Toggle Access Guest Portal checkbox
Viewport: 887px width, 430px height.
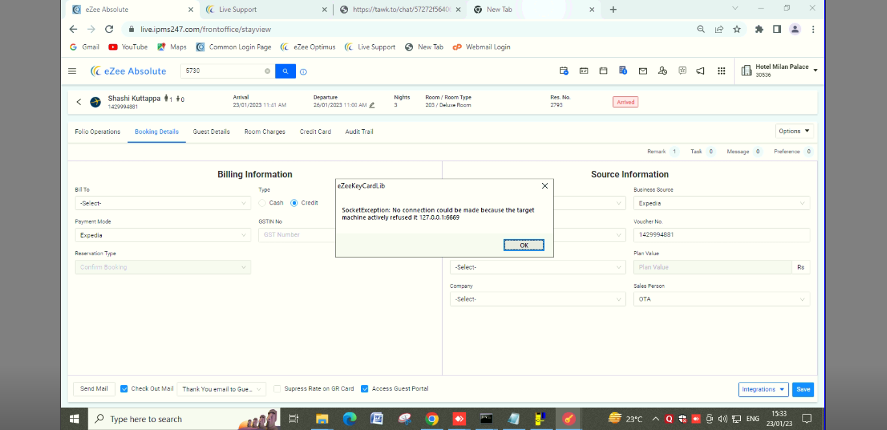(x=364, y=389)
